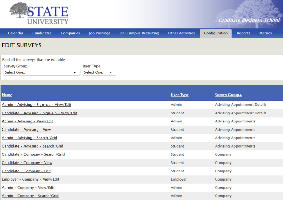Click 'Admin' cell in Admin - Advising - Sign-up row
Screen dimensions: 283x200
click(x=176, y=105)
